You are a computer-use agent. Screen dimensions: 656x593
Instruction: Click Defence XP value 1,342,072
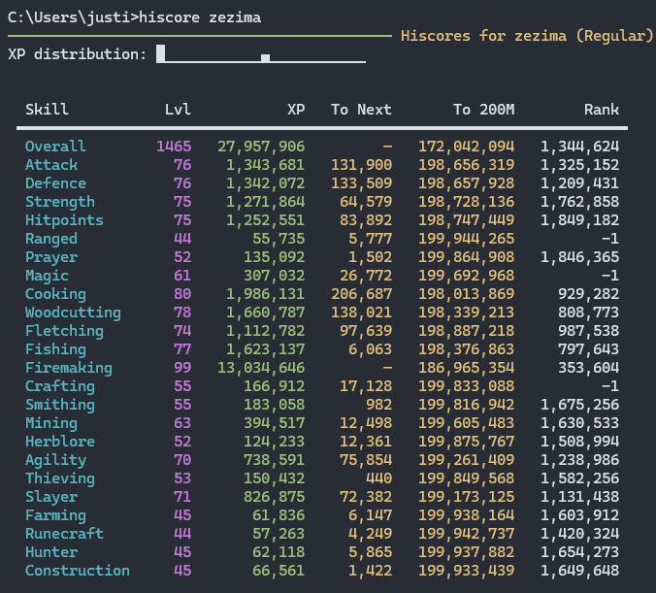265,183
